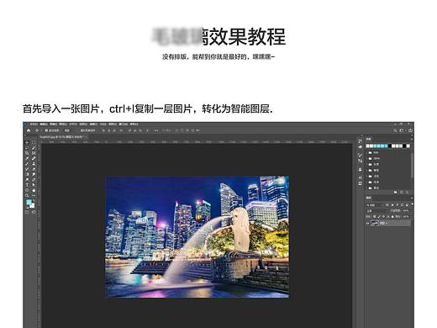The width and height of the screenshot is (437, 328).
Task: Select the Path Selection arrow tool
Action: [34, 185]
